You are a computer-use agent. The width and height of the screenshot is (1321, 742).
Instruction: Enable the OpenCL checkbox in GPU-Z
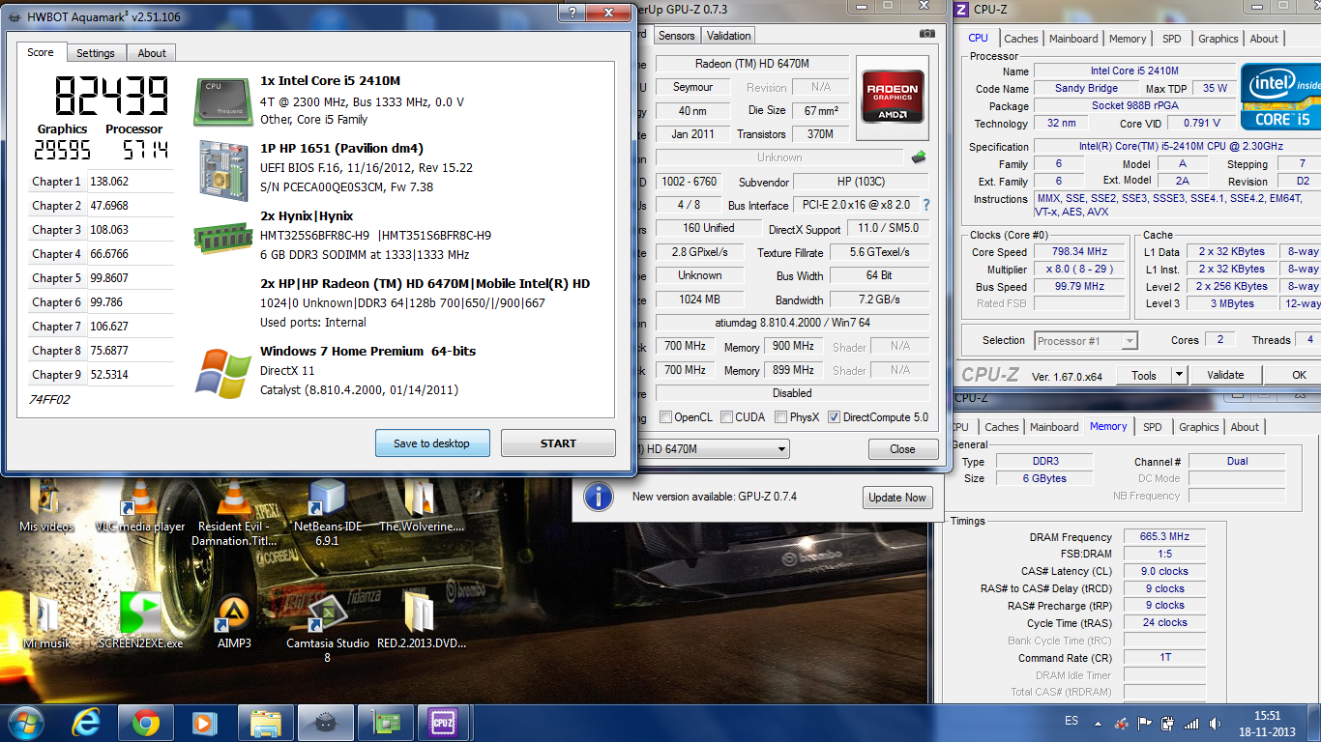click(x=665, y=417)
